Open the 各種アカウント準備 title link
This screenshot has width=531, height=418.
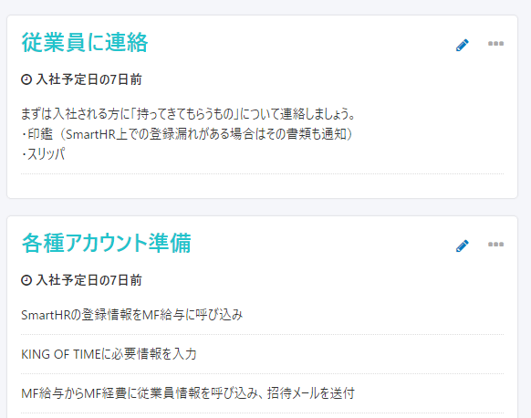[x=107, y=243]
